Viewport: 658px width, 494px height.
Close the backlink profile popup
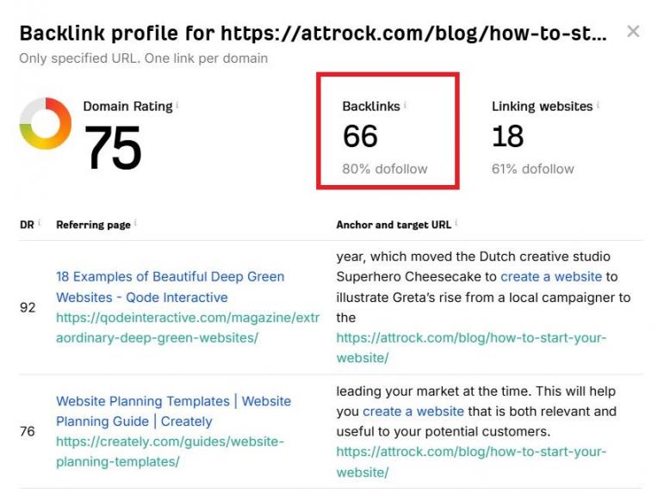(x=633, y=32)
